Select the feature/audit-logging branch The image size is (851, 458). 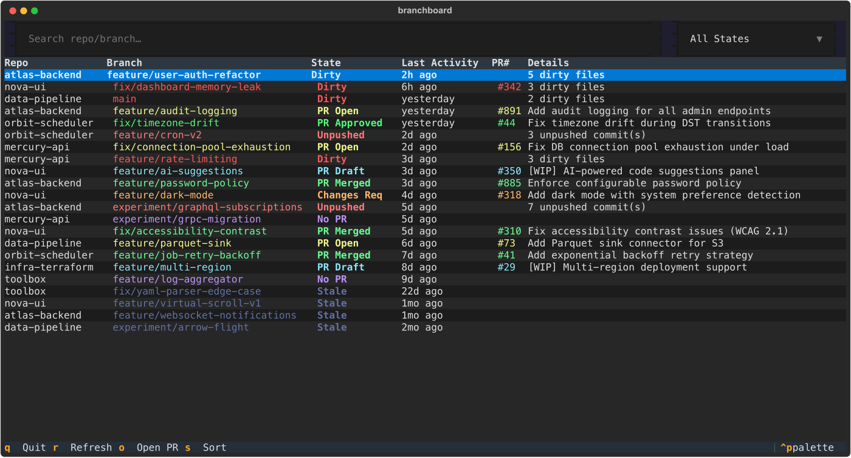(175, 111)
